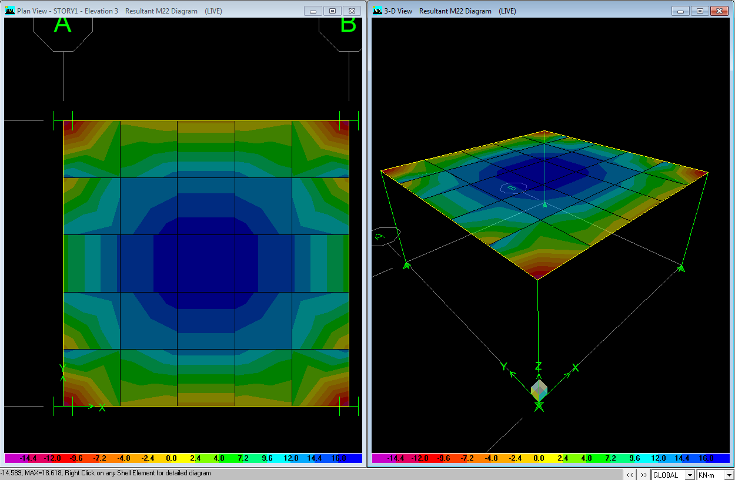Image resolution: width=735 pixels, height=480 pixels.
Task: Click the >> next step button
Action: pyautogui.click(x=643, y=475)
